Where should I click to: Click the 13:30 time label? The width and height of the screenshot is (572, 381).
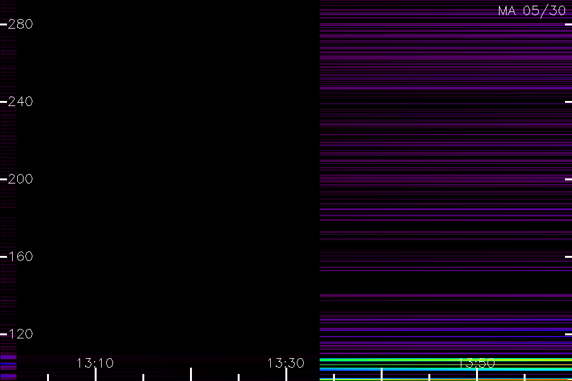click(285, 363)
